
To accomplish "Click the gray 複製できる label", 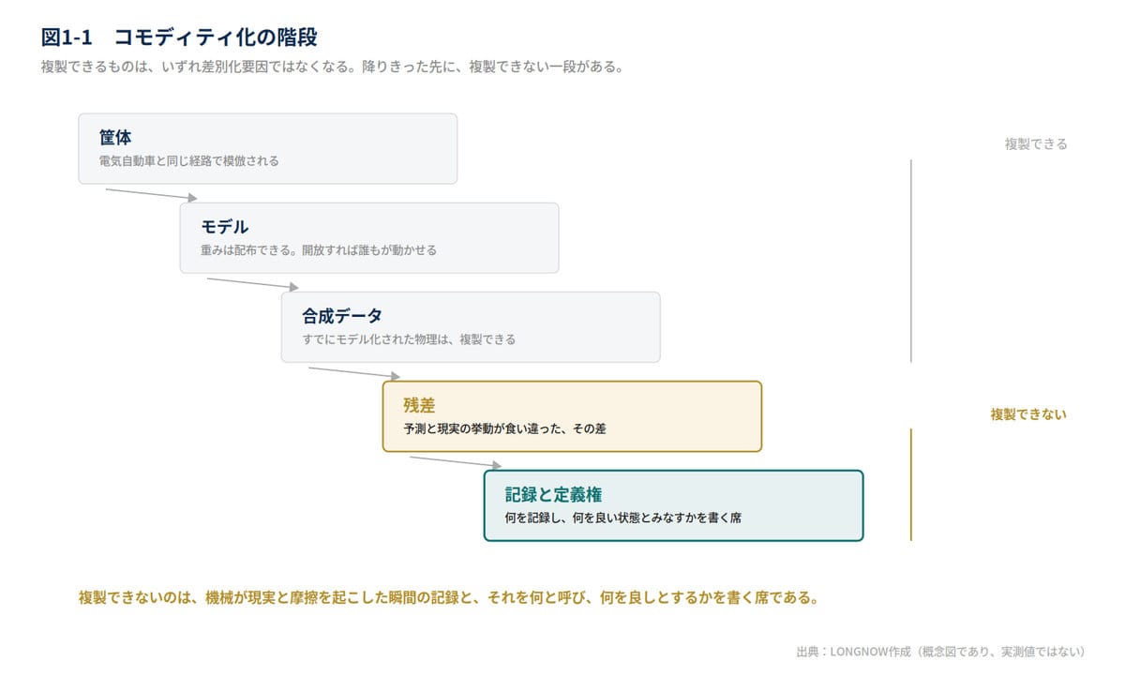I will [x=1036, y=144].
